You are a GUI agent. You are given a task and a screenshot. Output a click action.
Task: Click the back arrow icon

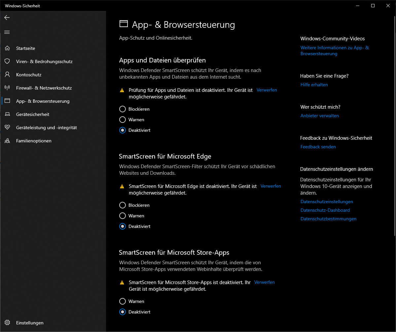point(7,18)
